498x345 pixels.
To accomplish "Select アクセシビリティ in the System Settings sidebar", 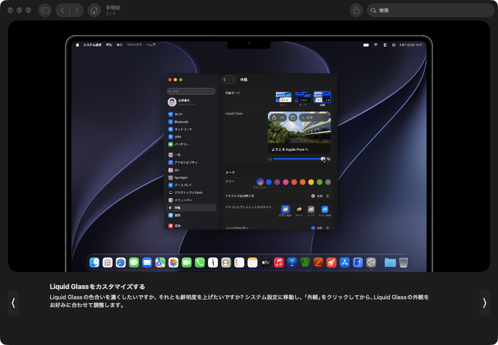I will (192, 162).
